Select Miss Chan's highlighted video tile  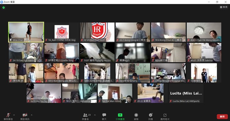[26, 32]
